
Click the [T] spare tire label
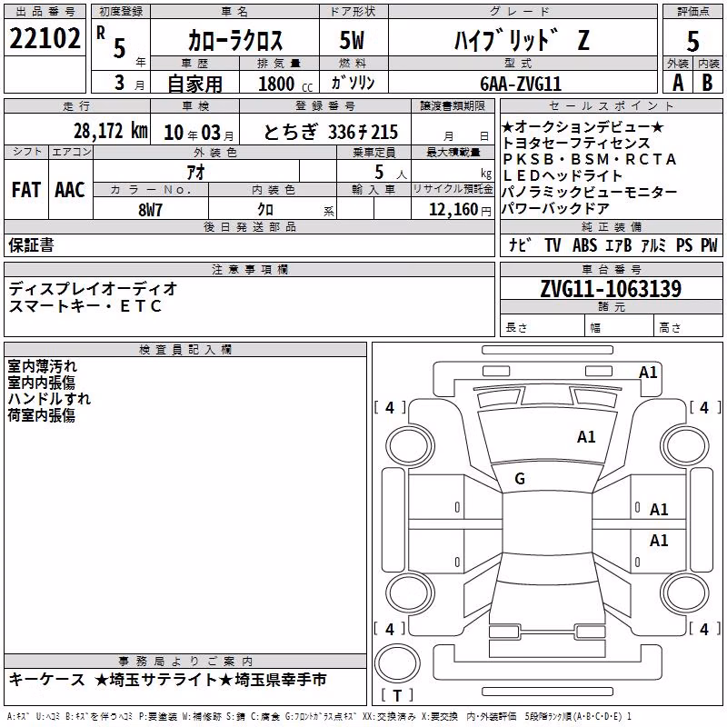[397, 695]
